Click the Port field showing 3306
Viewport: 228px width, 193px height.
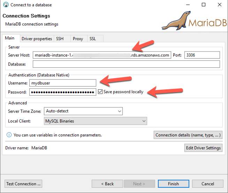click(202, 55)
